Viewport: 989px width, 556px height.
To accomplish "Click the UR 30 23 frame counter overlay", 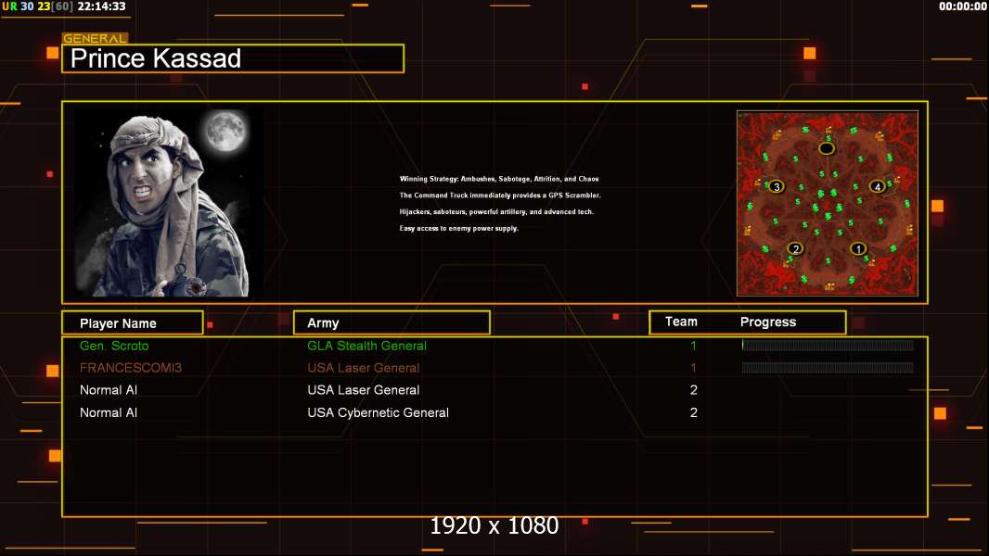I will [38, 6].
